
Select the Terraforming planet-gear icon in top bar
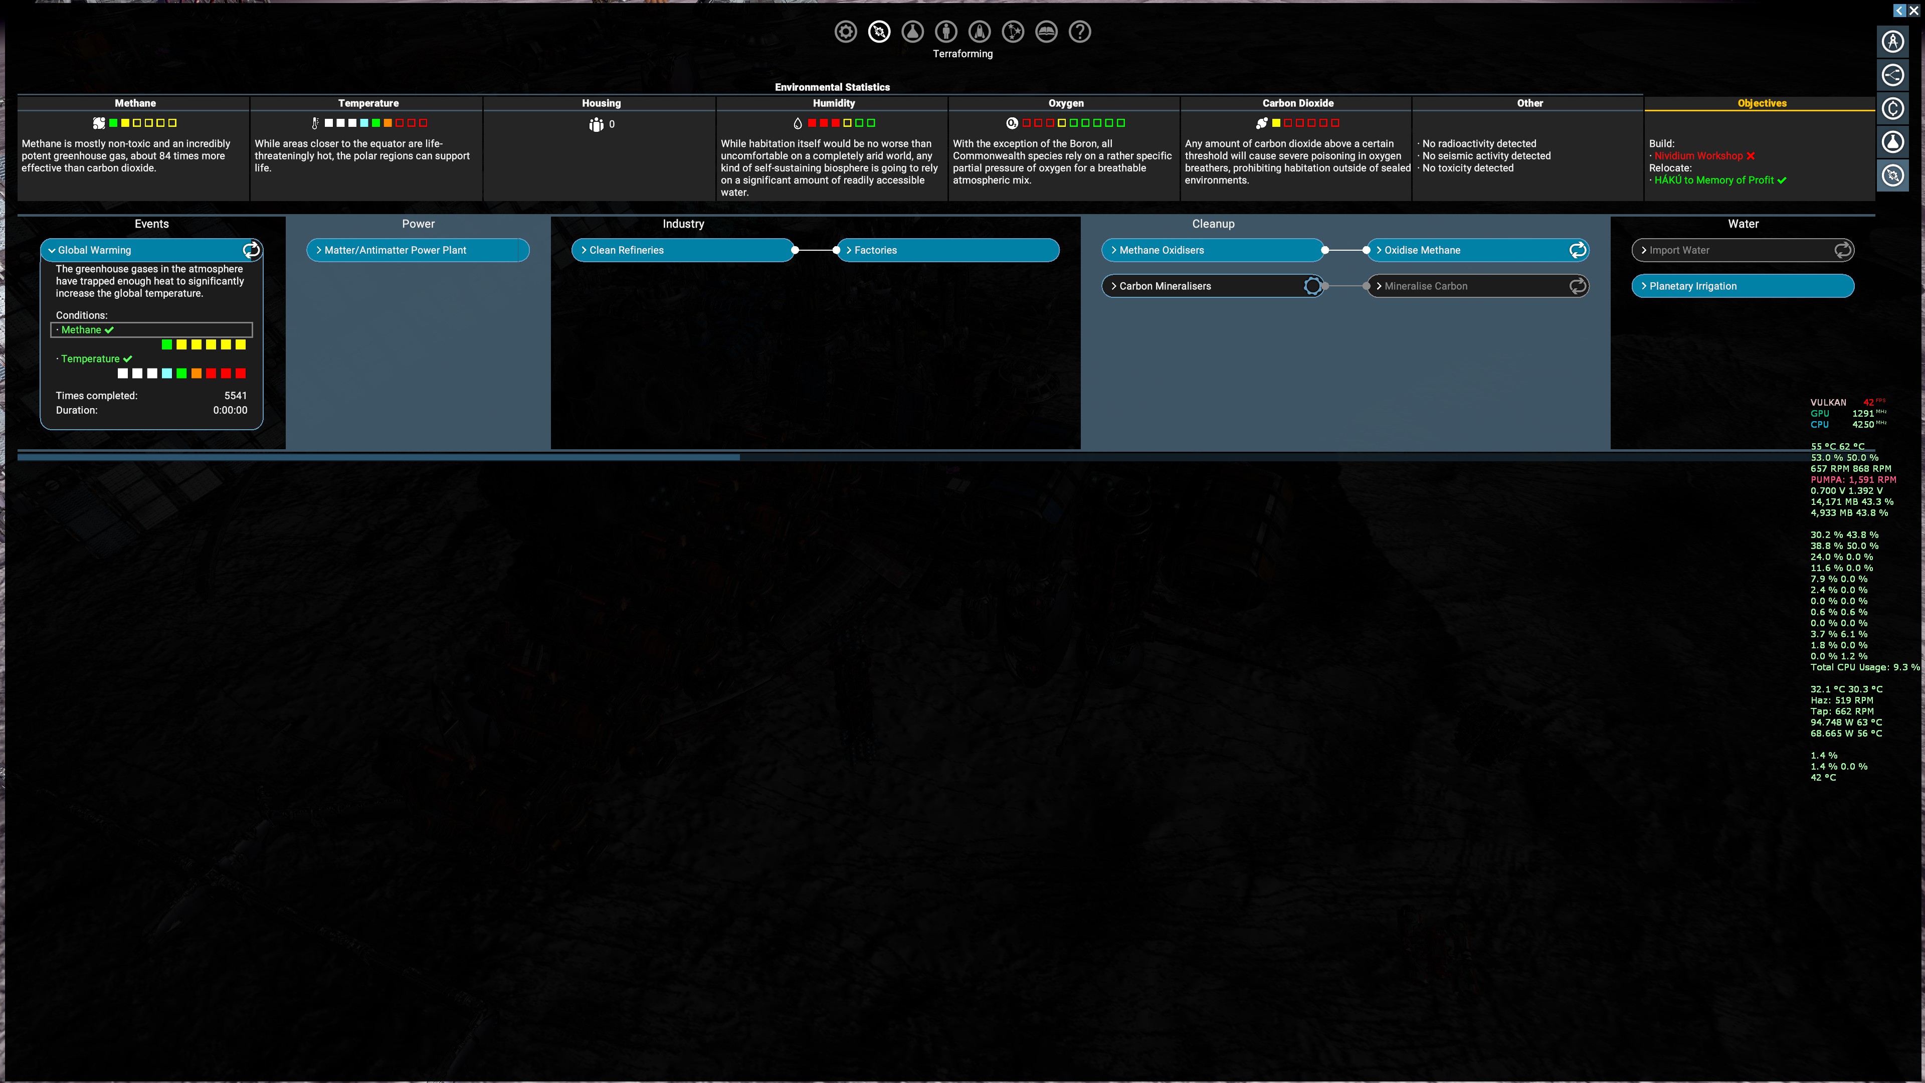pyautogui.click(x=879, y=32)
